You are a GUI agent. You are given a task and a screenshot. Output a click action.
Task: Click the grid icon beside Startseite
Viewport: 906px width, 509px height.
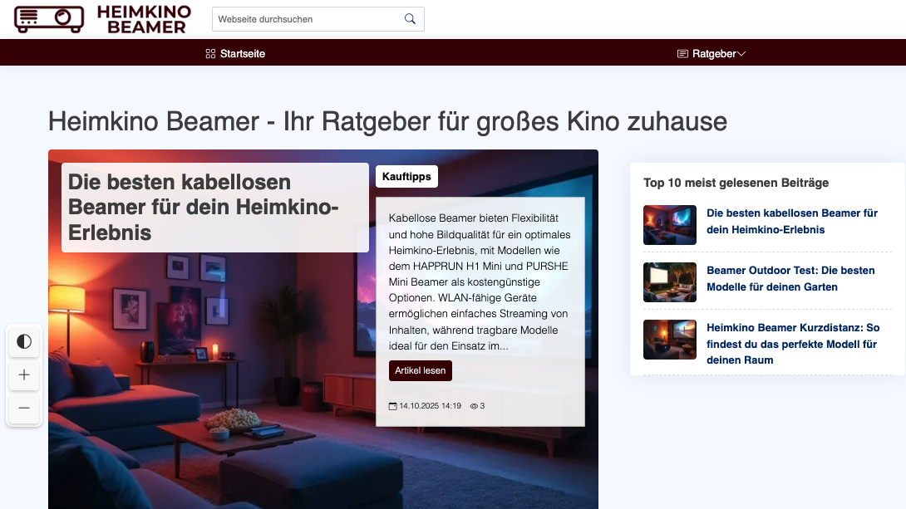coord(210,53)
